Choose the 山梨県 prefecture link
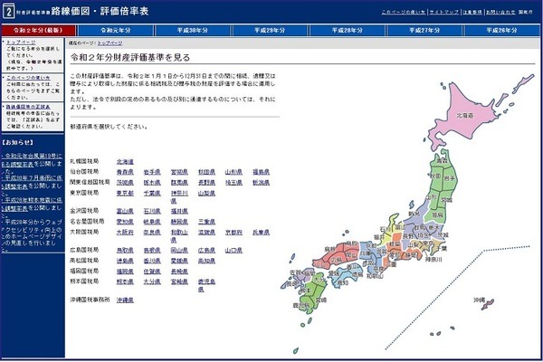Image resolution: width=543 pixels, height=362 pixels. [x=206, y=194]
